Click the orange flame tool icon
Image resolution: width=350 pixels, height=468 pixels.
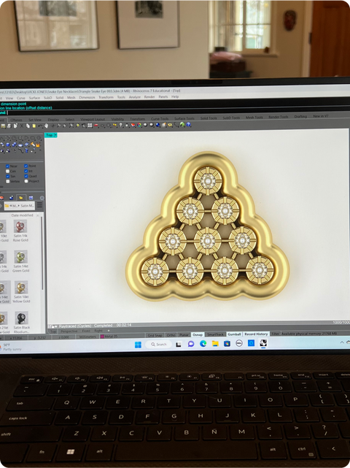(38, 145)
